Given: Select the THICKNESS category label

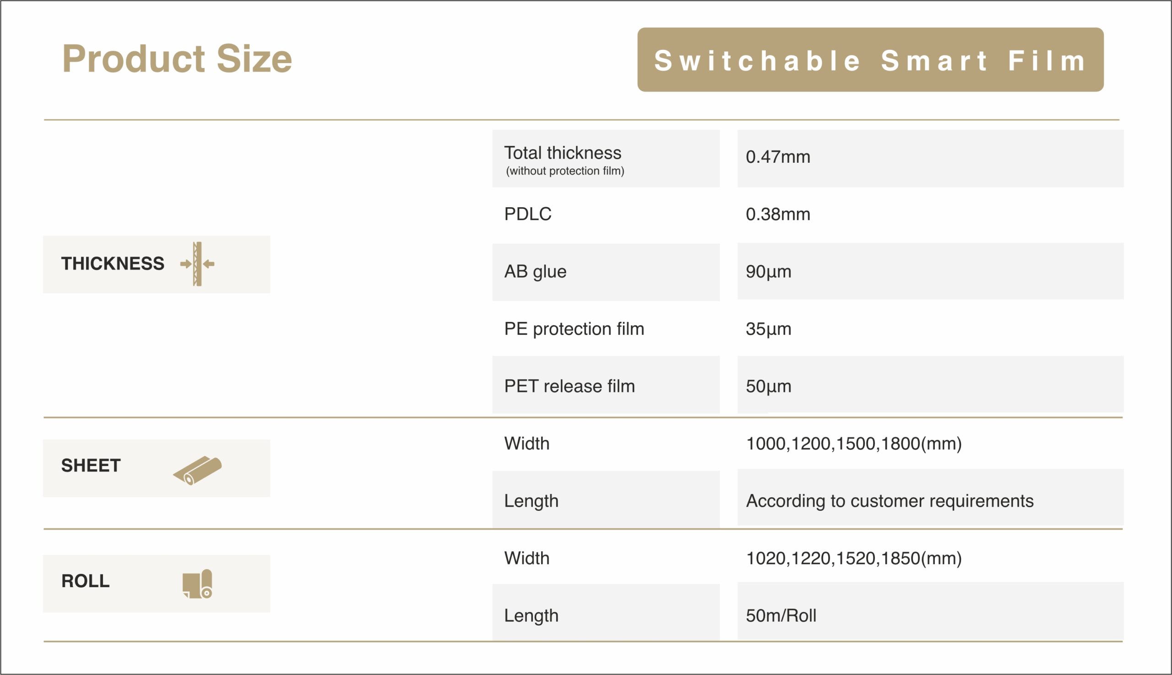Looking at the screenshot, I should tap(113, 264).
